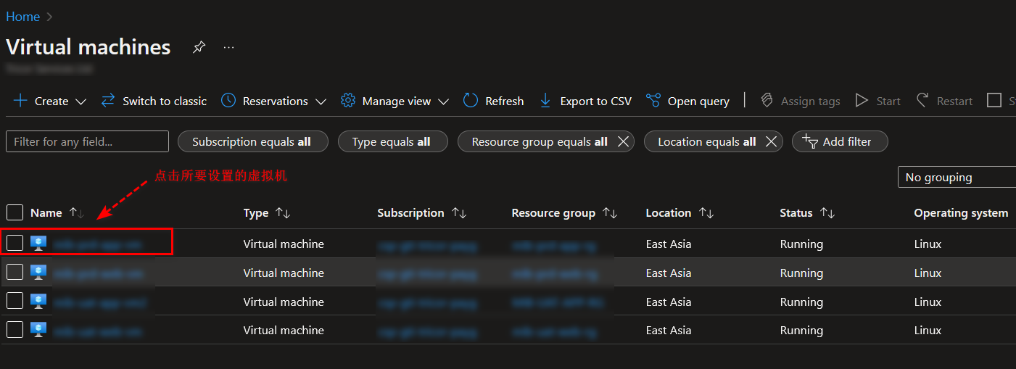
Task: Click the Manage view gear icon
Action: 348,101
